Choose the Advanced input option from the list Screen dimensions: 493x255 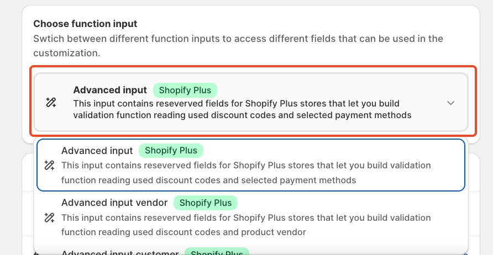pos(97,151)
